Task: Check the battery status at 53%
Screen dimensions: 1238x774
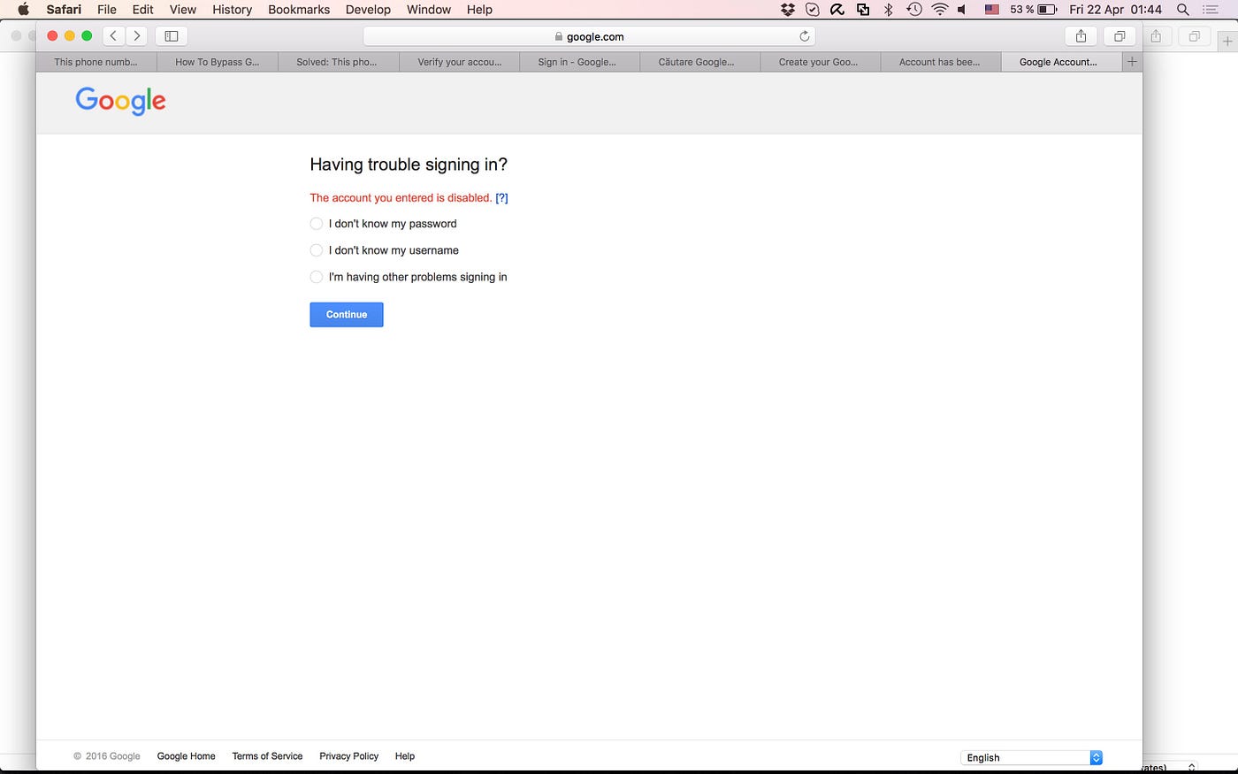Action: 1034,10
